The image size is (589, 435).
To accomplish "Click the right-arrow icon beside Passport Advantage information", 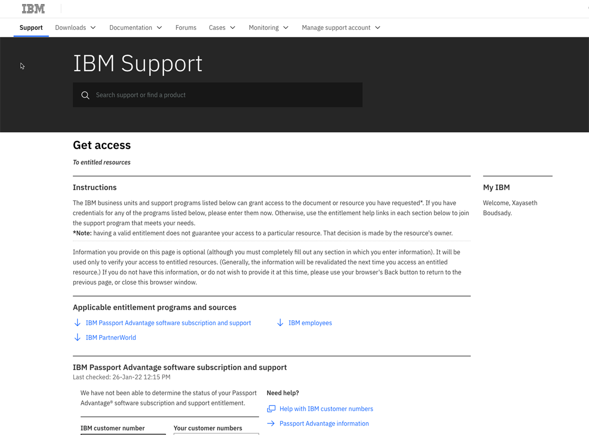I will tap(270, 423).
